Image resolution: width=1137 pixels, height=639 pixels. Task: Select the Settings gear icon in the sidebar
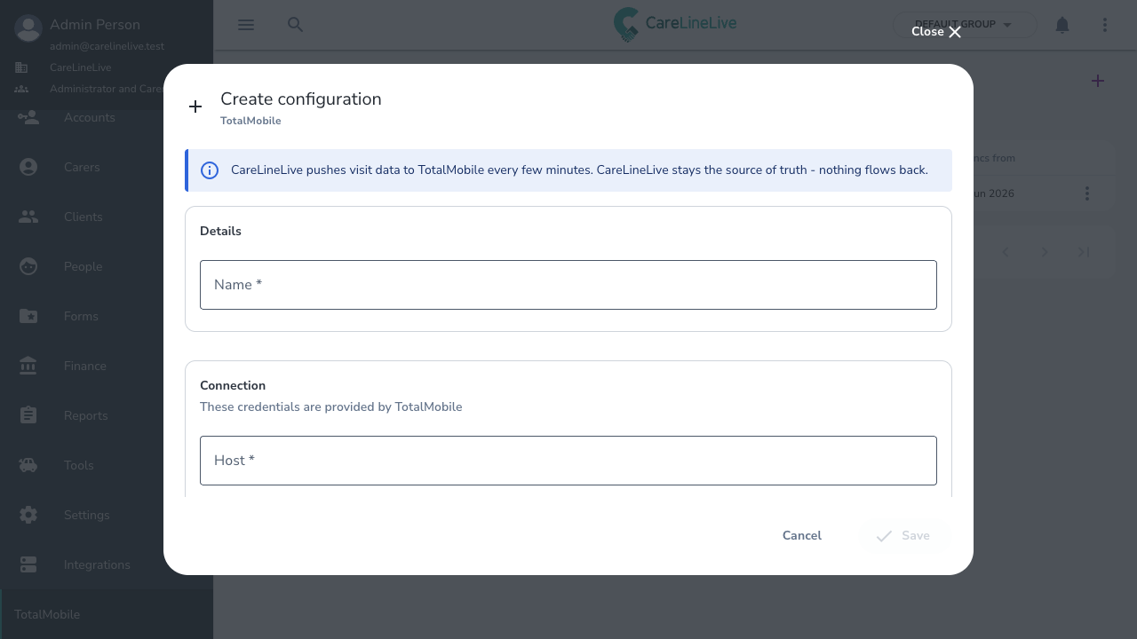point(28,515)
